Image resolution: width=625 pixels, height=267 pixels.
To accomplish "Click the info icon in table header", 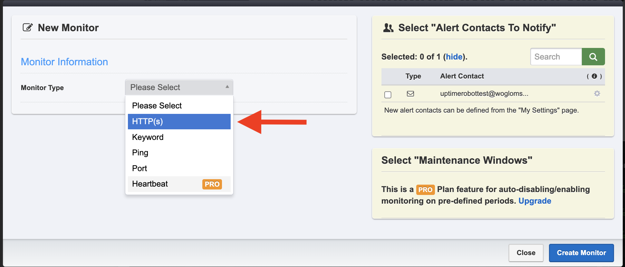I will coord(594,76).
